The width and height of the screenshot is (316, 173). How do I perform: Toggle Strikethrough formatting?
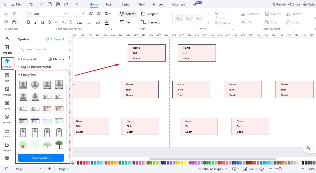pos(49,22)
